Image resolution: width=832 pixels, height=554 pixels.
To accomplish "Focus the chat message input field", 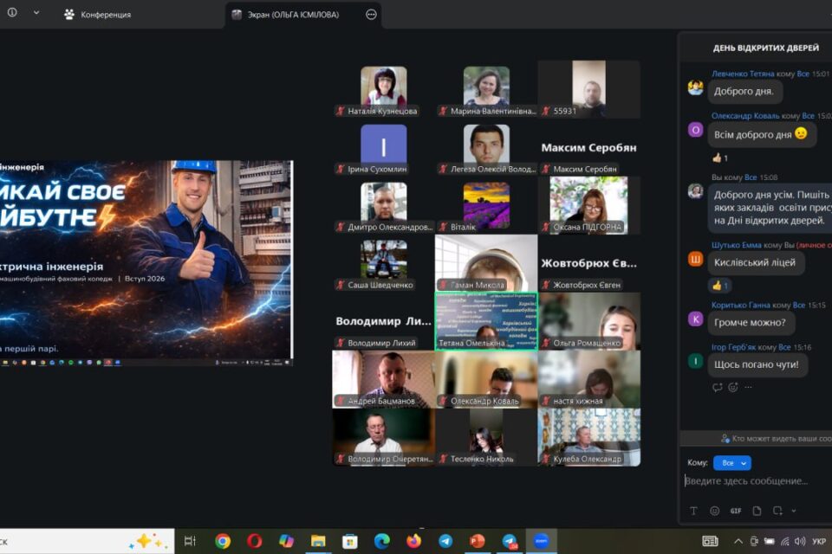I will coord(757,480).
